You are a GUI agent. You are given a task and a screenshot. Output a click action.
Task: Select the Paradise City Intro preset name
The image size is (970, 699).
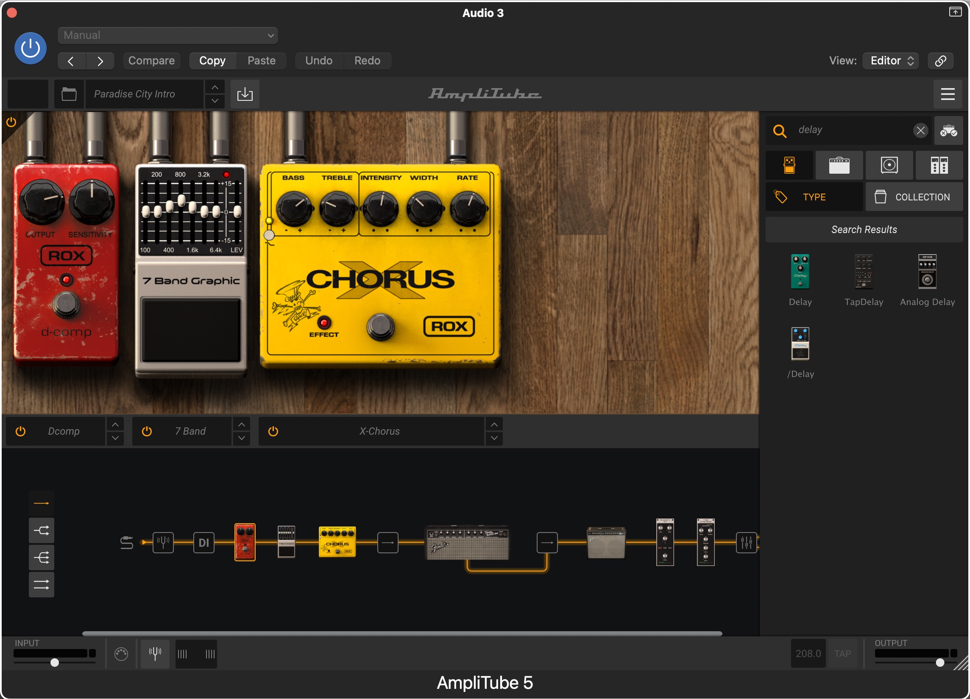pos(145,94)
